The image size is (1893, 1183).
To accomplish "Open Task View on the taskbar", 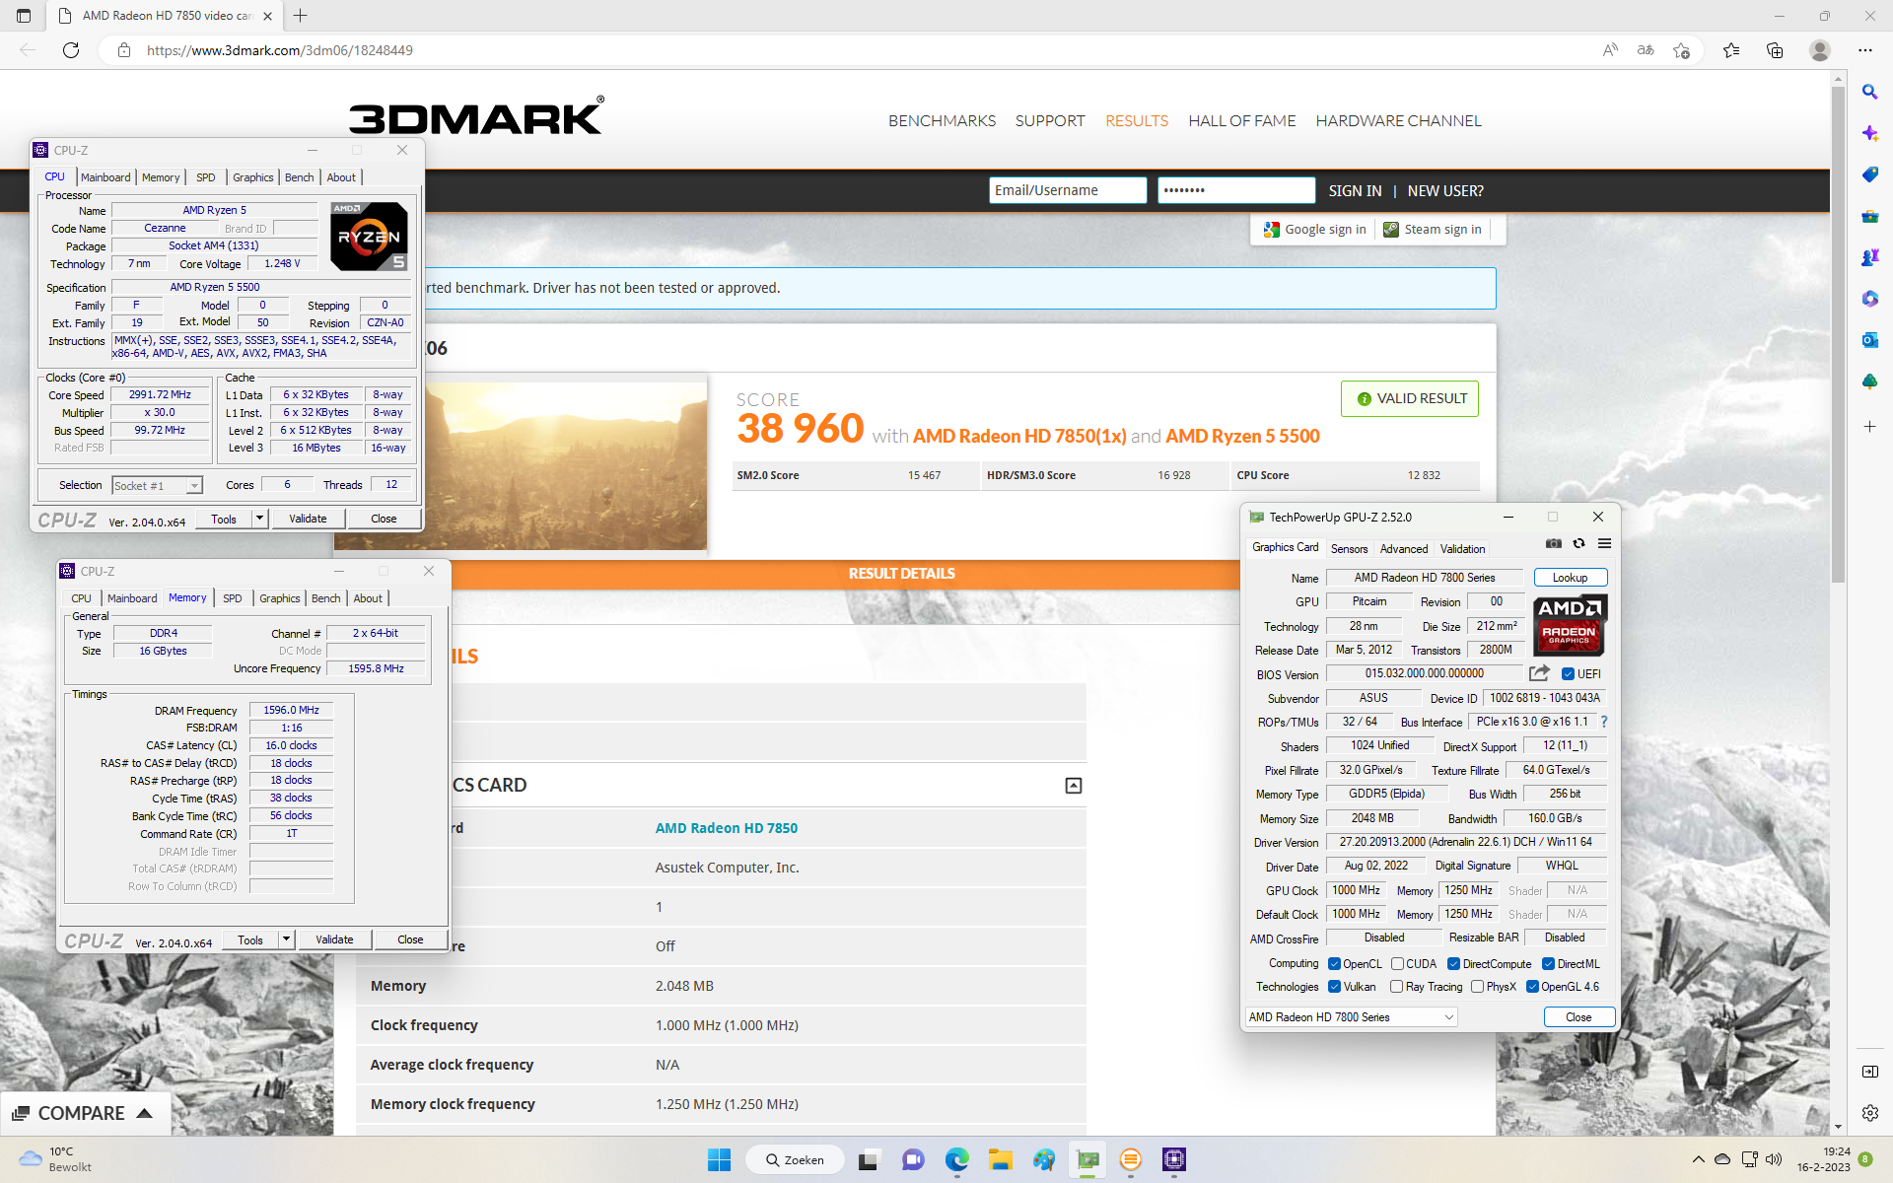I will 868,1160.
